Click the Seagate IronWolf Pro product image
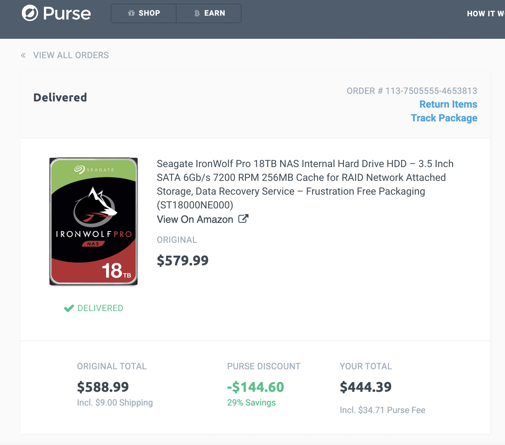The width and height of the screenshot is (505, 445). [x=94, y=221]
